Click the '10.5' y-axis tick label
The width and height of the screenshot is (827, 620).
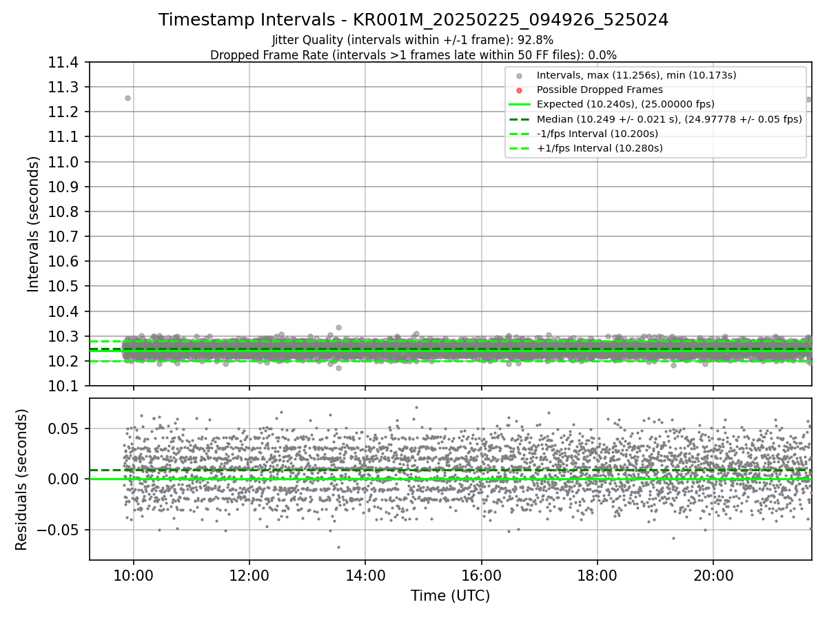(x=63, y=287)
